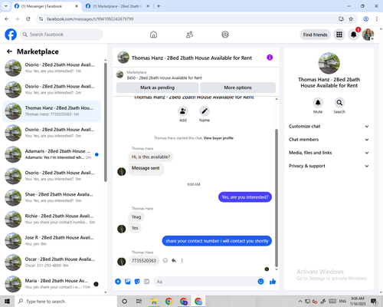Expand Media, files and links section
383x307 pixels.
[x=329, y=153]
